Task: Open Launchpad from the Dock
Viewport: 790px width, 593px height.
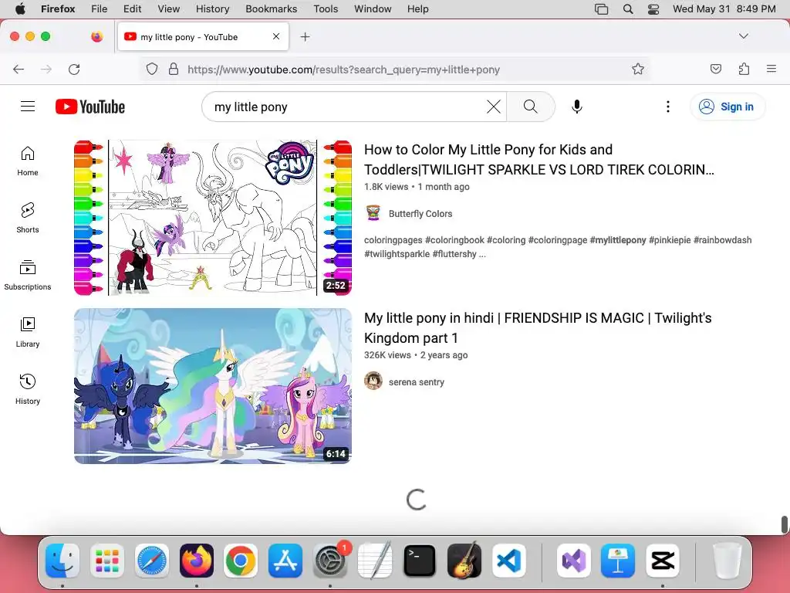Action: [107, 561]
